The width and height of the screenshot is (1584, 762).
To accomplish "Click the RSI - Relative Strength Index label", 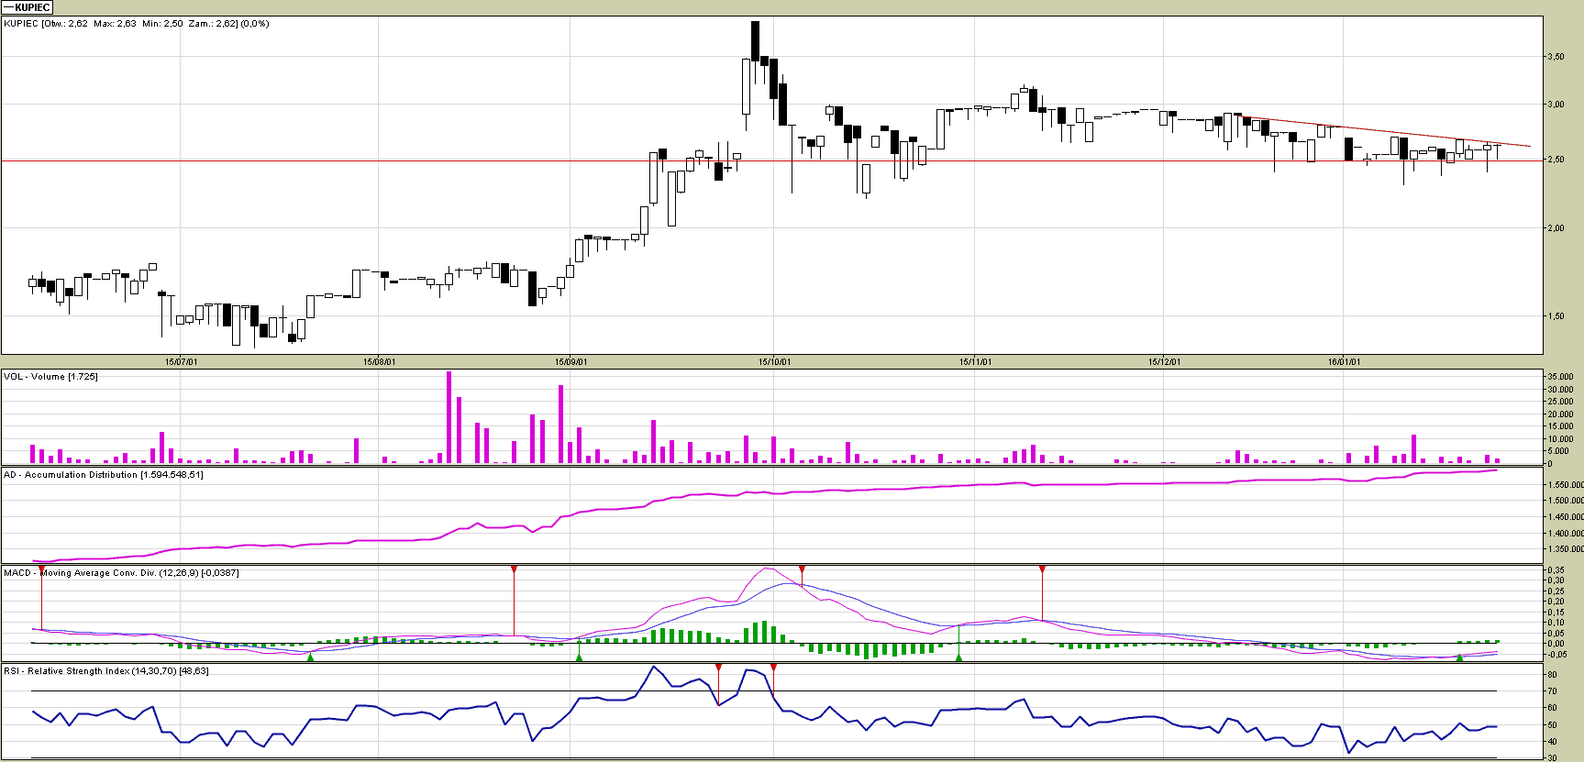I will (x=105, y=671).
